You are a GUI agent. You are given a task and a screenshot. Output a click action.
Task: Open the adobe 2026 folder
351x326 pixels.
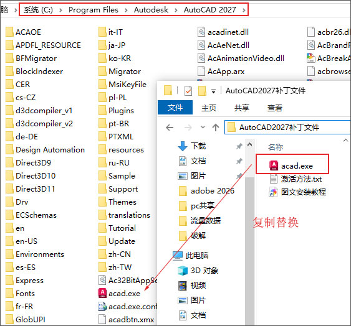(x=206, y=191)
